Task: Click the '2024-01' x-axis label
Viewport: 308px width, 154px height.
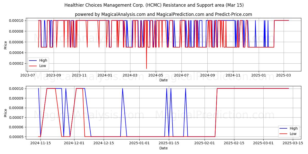Action: 105,76
